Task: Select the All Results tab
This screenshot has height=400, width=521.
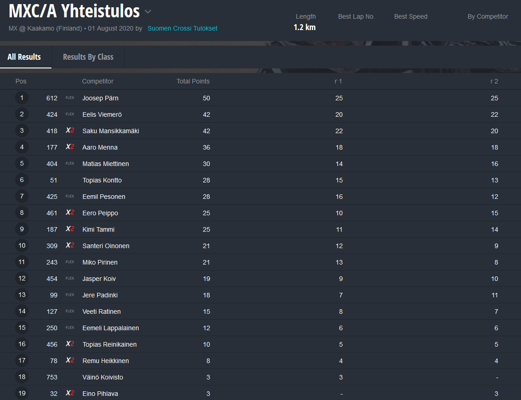Action: [24, 57]
